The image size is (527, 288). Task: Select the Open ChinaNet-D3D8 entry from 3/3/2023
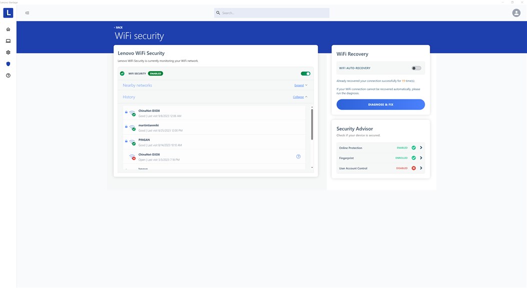214,157
